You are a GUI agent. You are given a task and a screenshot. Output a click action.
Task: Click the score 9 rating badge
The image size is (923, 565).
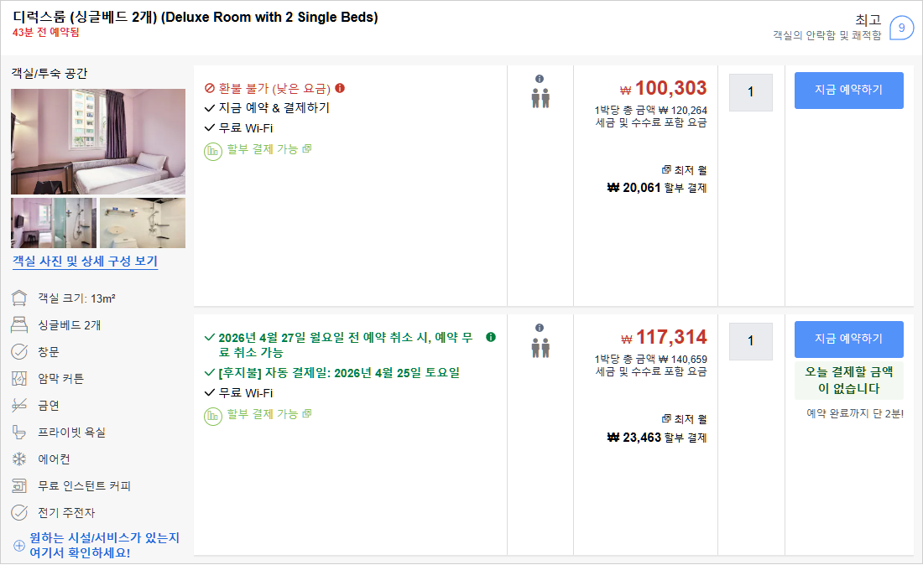(x=901, y=28)
